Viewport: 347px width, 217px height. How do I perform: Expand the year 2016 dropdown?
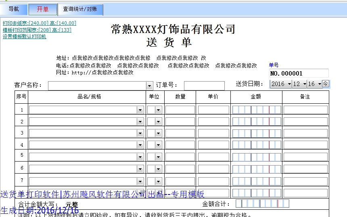pos(289,84)
